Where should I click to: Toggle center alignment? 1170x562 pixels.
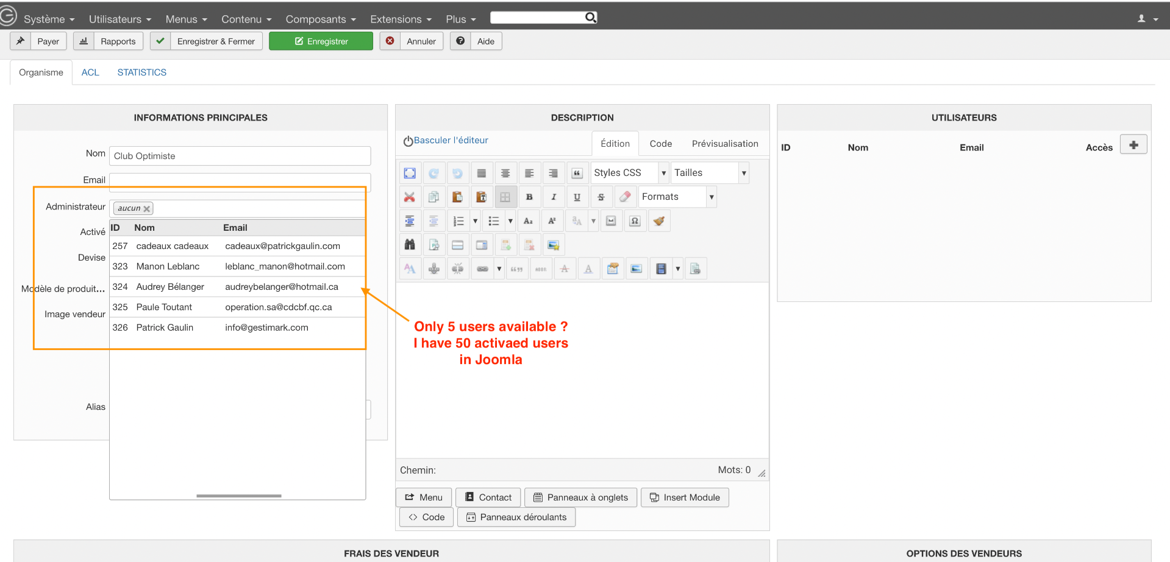tap(505, 174)
